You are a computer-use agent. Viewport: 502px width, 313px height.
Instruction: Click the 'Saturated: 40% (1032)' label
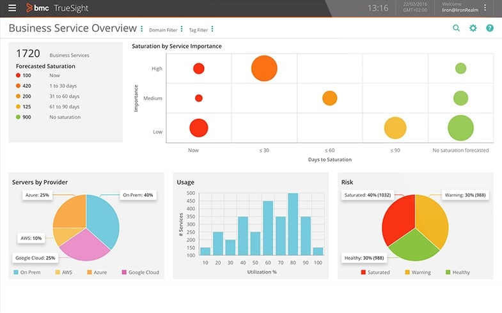pos(368,195)
